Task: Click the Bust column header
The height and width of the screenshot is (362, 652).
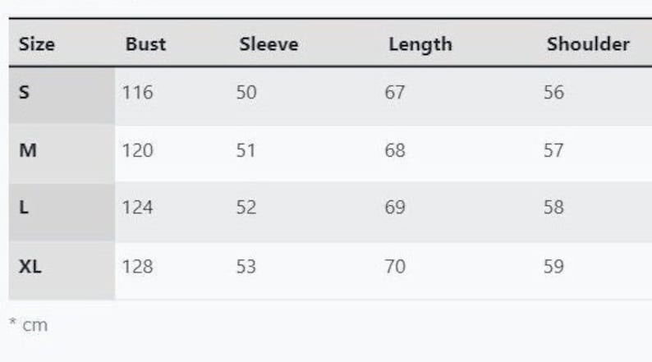Action: 145,44
